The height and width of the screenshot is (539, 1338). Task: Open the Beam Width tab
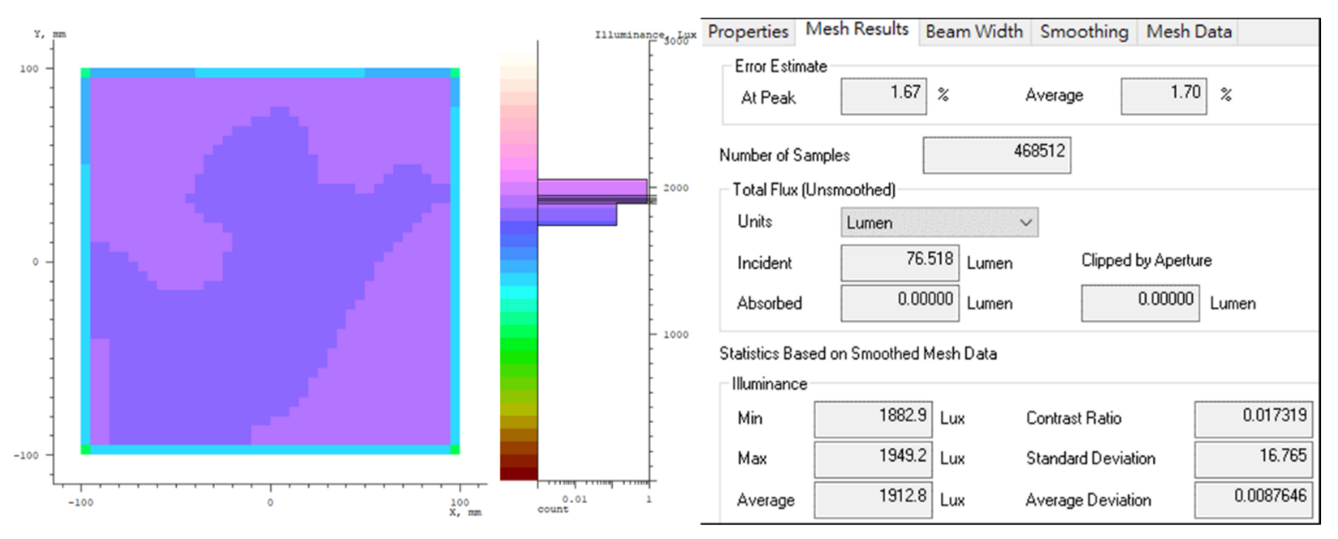coord(974,32)
